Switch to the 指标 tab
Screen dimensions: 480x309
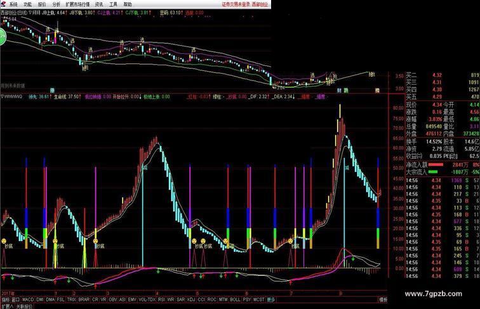pyautogui.click(x=6, y=299)
